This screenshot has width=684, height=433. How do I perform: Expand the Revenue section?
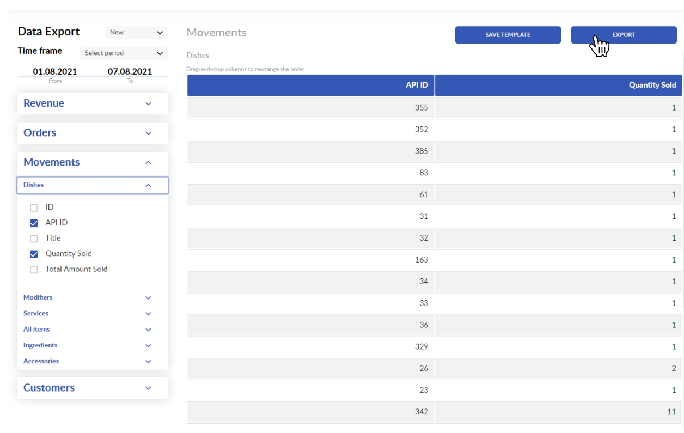93,103
